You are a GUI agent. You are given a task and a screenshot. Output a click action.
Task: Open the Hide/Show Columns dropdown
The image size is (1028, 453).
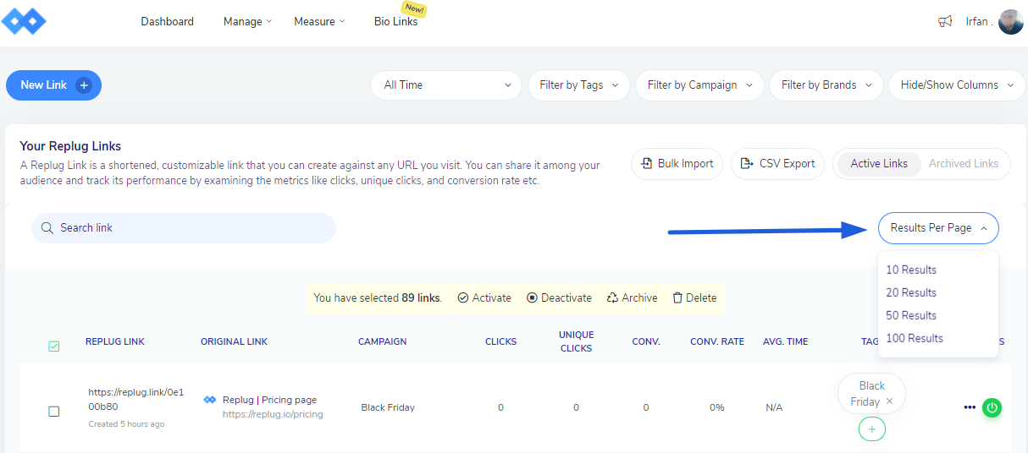tap(957, 85)
